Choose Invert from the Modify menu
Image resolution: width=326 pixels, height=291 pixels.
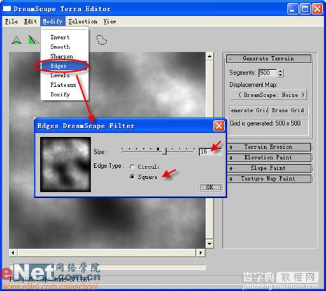[64, 37]
